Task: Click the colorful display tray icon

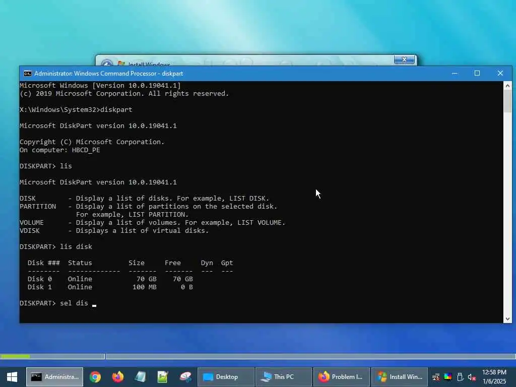Action: coord(448,377)
